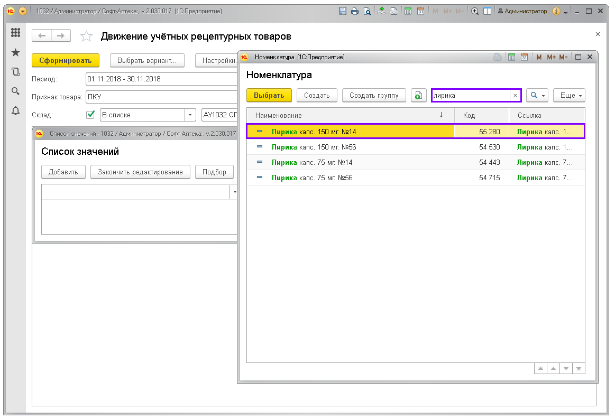Uncheck the Склад filter checkbox
This screenshot has width=615, height=419.
[90, 115]
